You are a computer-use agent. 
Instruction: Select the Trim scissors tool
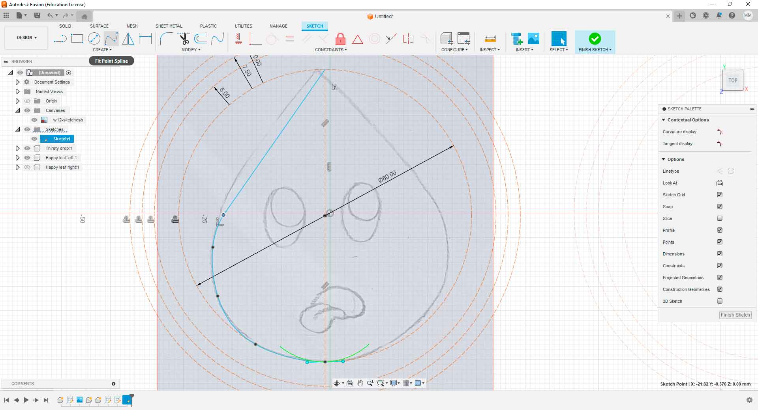pos(184,39)
